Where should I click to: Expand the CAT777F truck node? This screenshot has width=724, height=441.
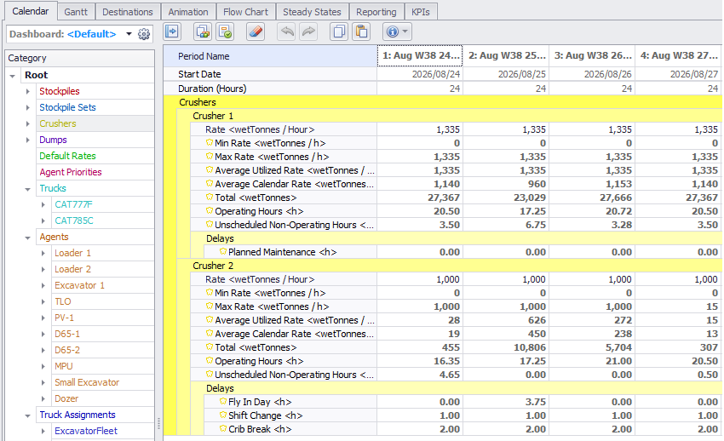coord(43,204)
